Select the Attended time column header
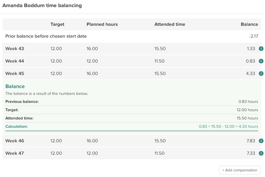 click(170, 24)
